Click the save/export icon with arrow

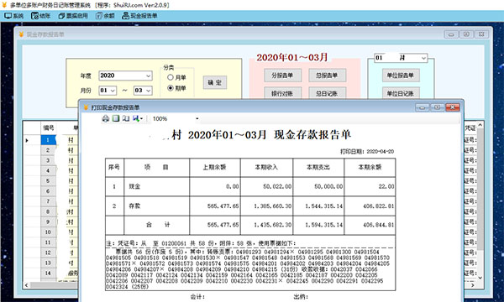[137, 118]
